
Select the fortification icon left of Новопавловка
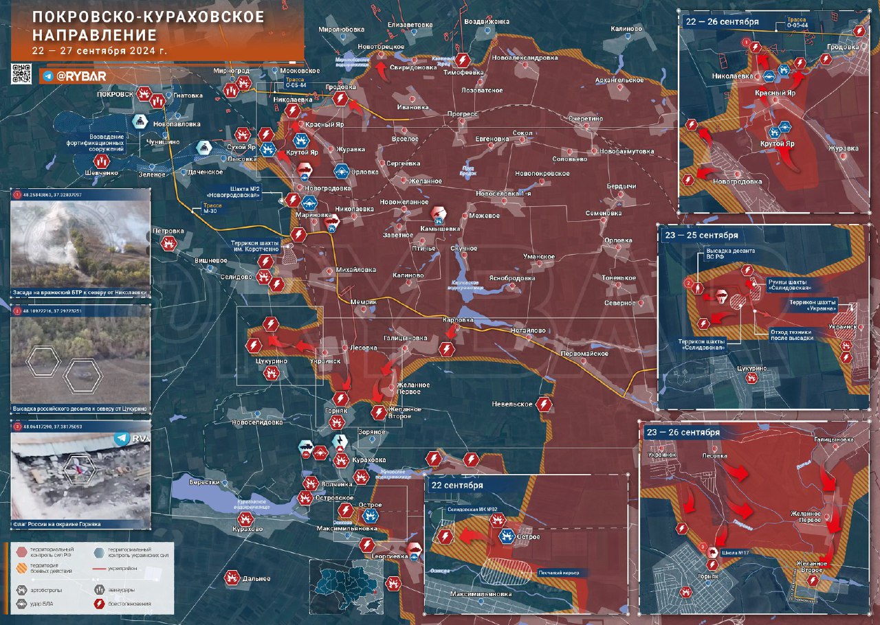[x=140, y=122]
